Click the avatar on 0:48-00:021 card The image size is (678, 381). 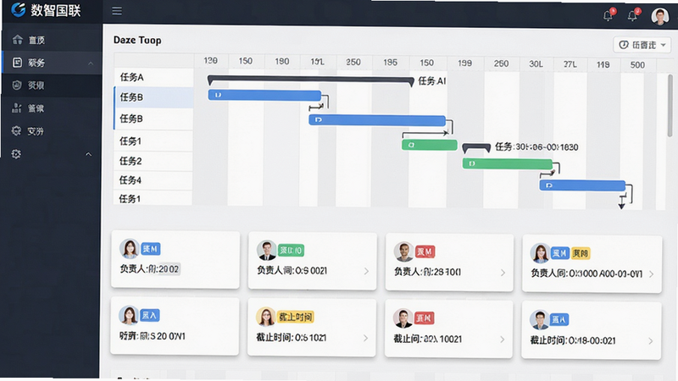click(x=539, y=320)
